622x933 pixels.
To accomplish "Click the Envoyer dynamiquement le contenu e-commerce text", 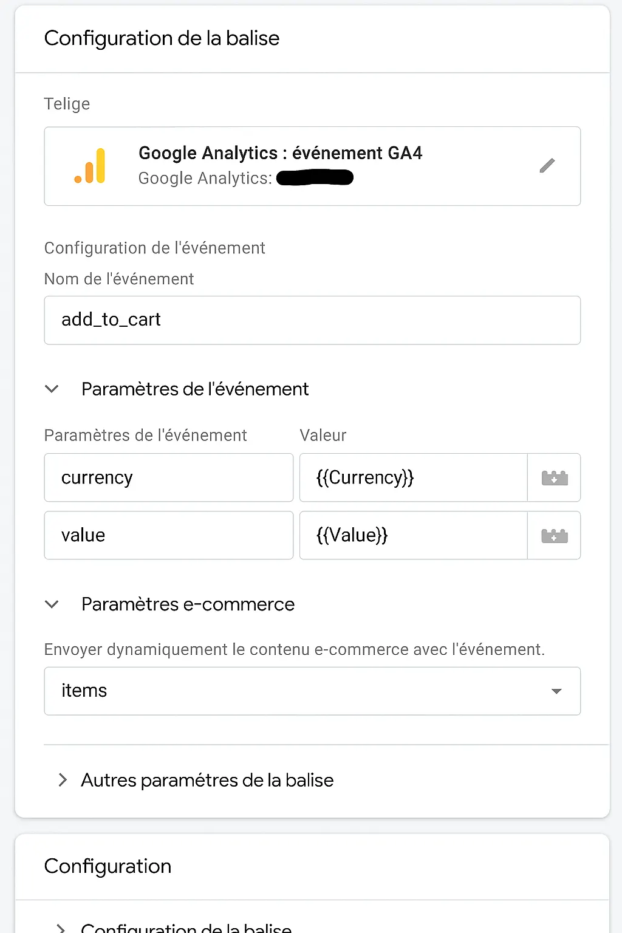I will tap(295, 649).
